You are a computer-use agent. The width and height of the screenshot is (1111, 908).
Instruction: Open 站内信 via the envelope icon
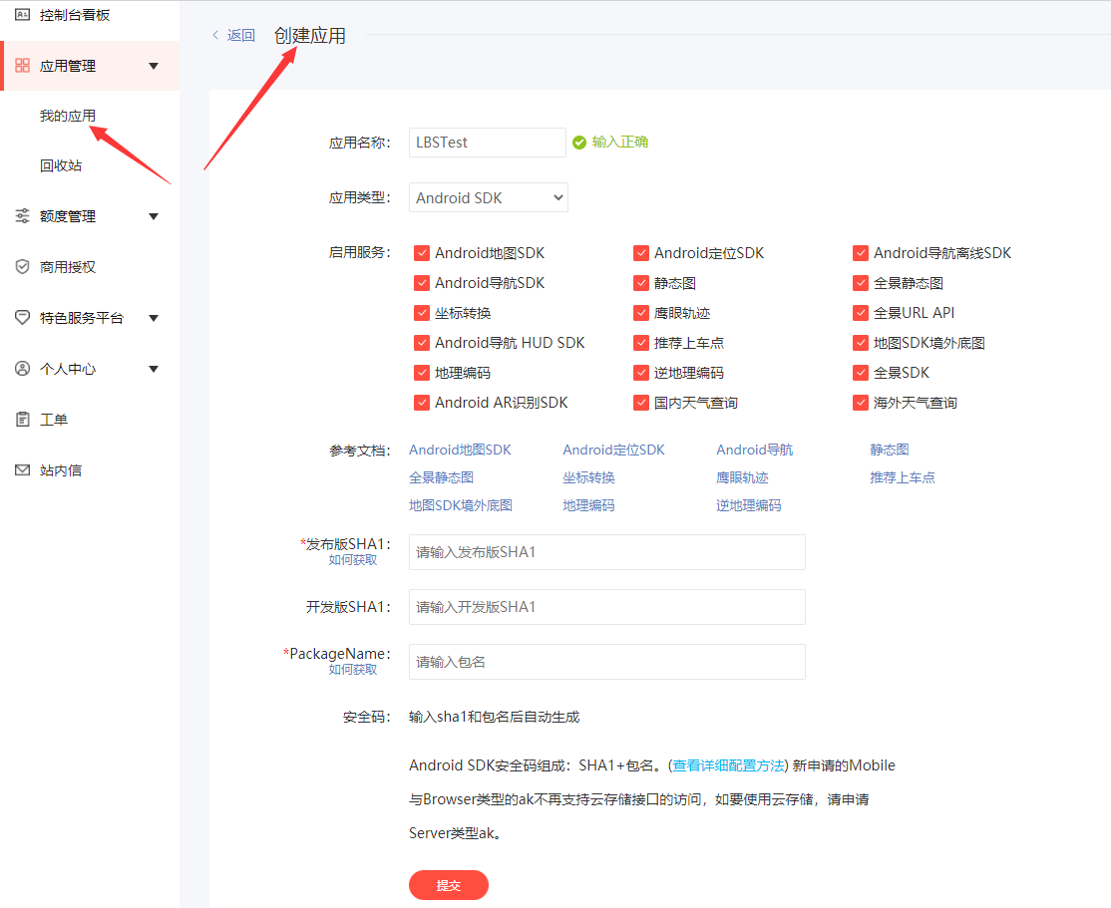click(x=22, y=469)
